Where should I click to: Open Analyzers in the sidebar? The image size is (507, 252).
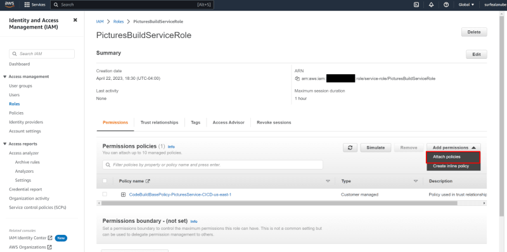point(24,171)
